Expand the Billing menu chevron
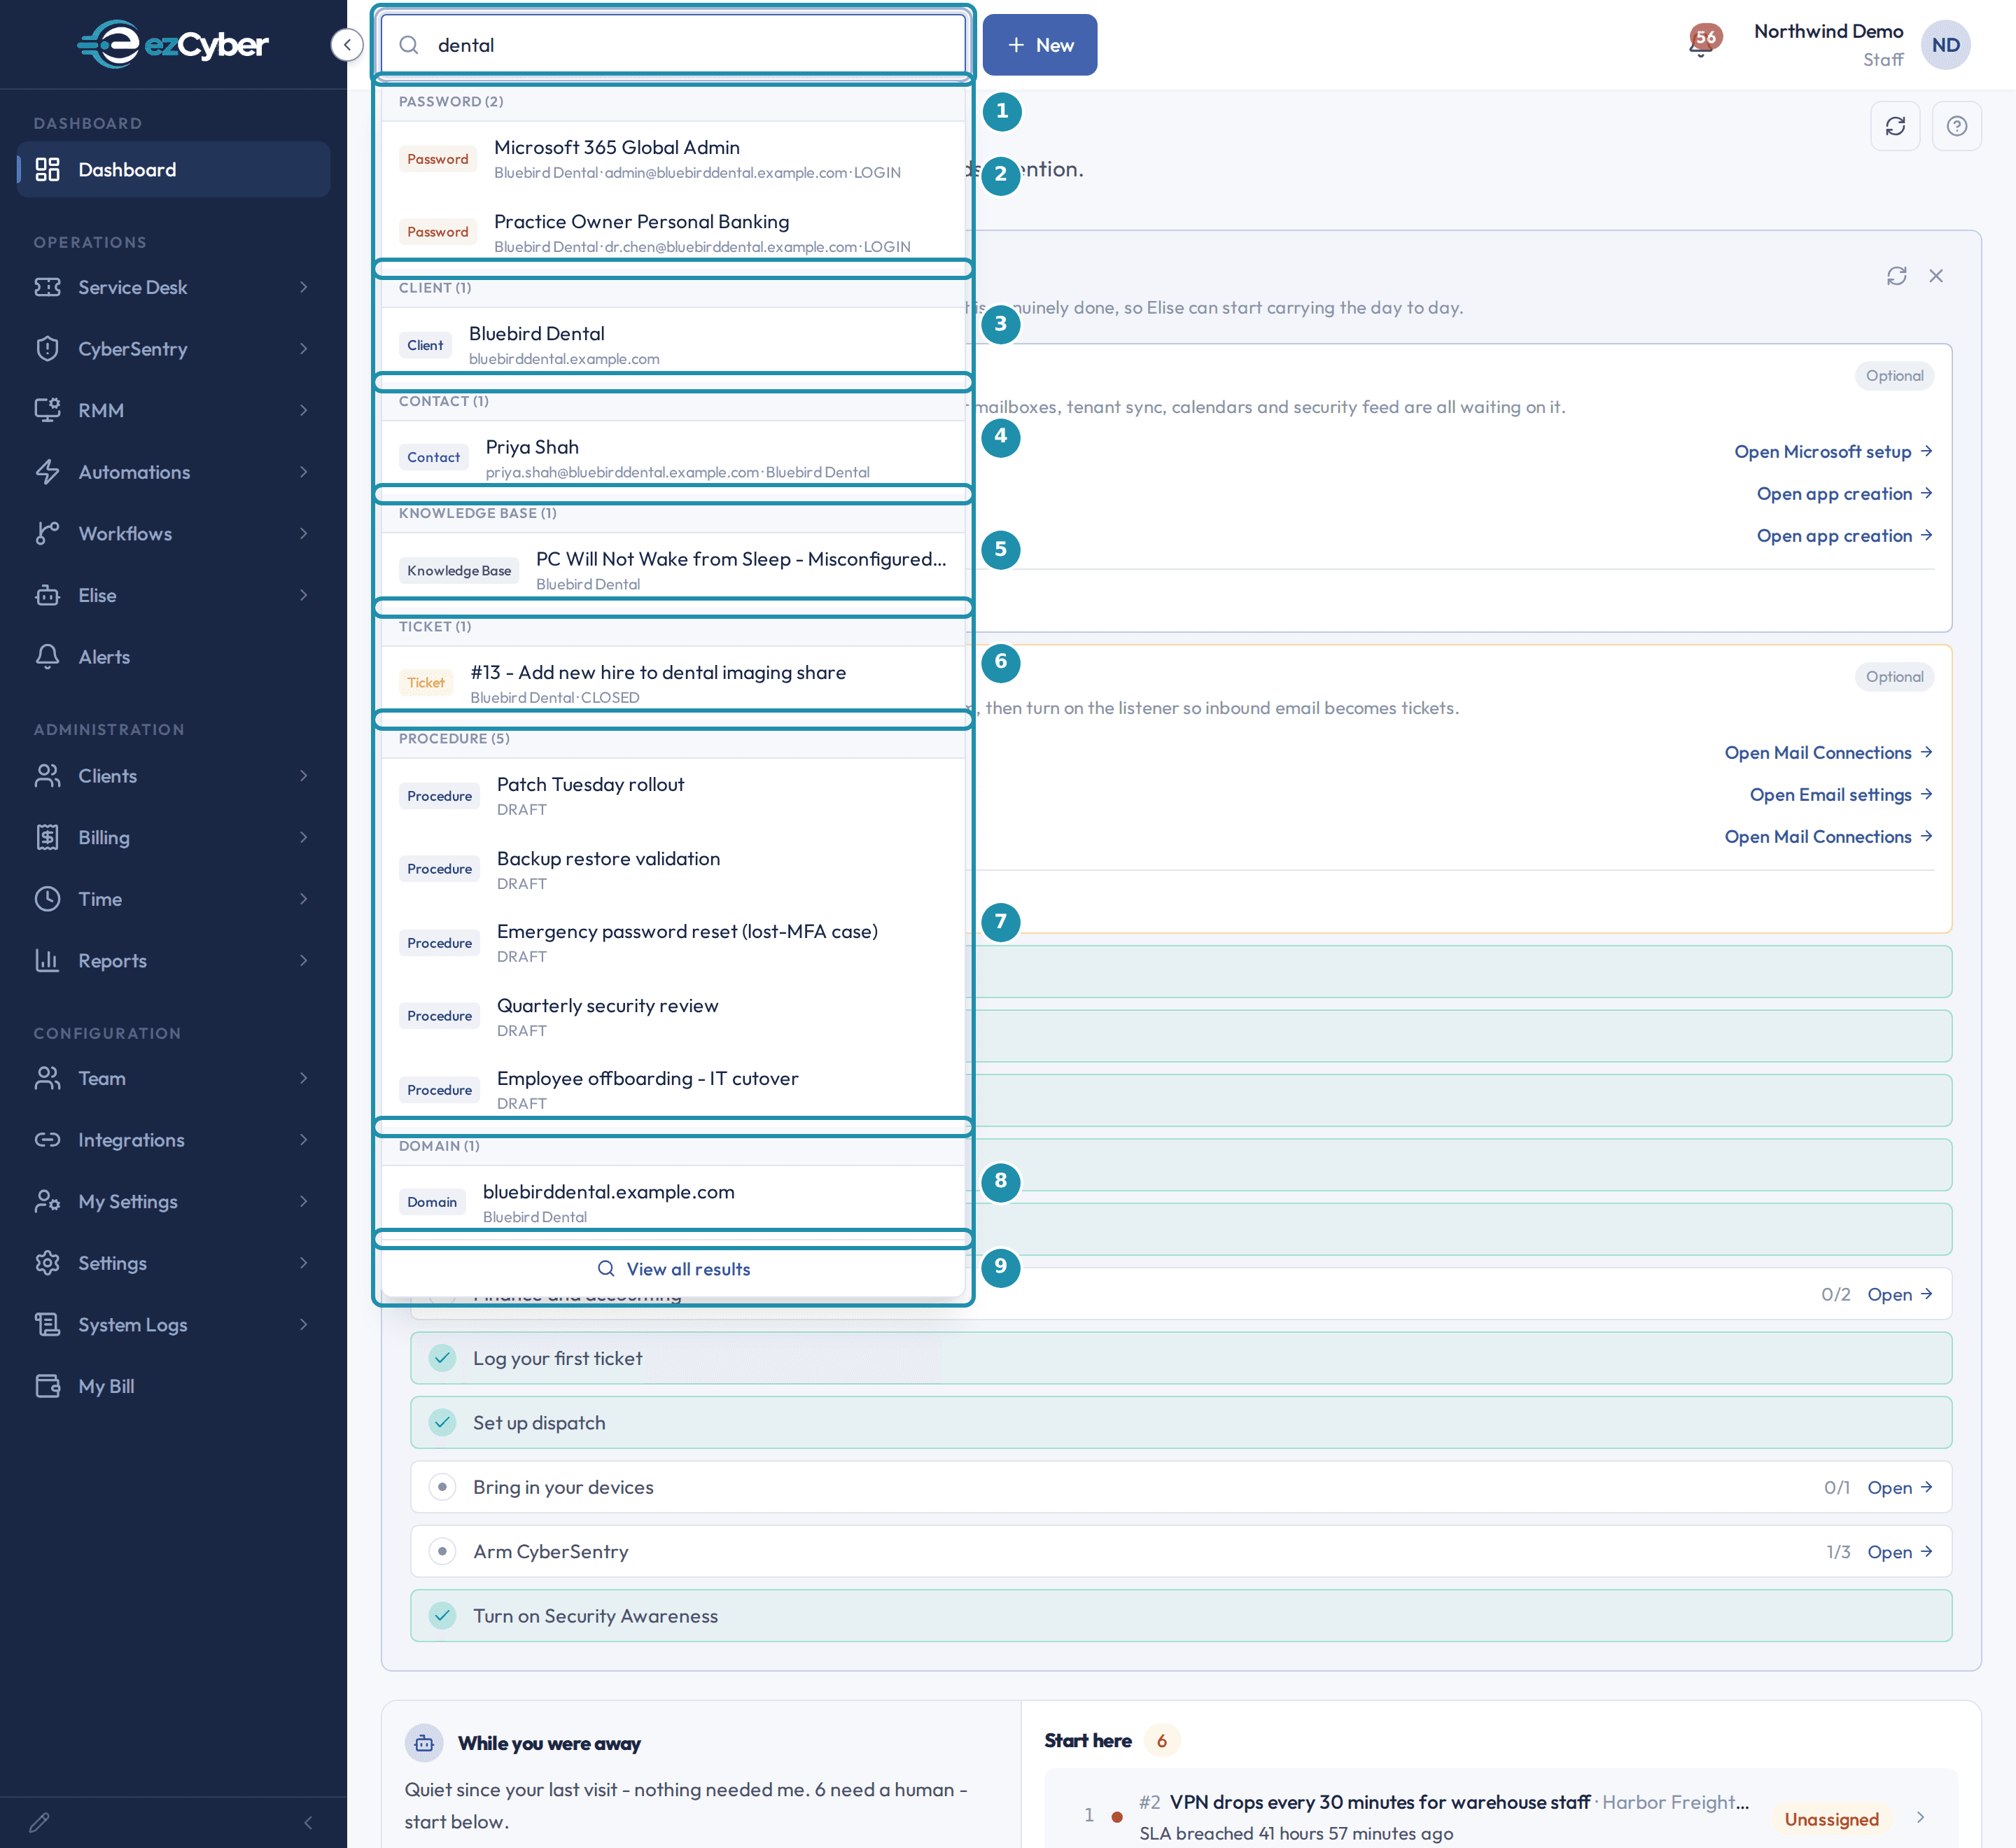2016x1848 pixels. [x=303, y=837]
